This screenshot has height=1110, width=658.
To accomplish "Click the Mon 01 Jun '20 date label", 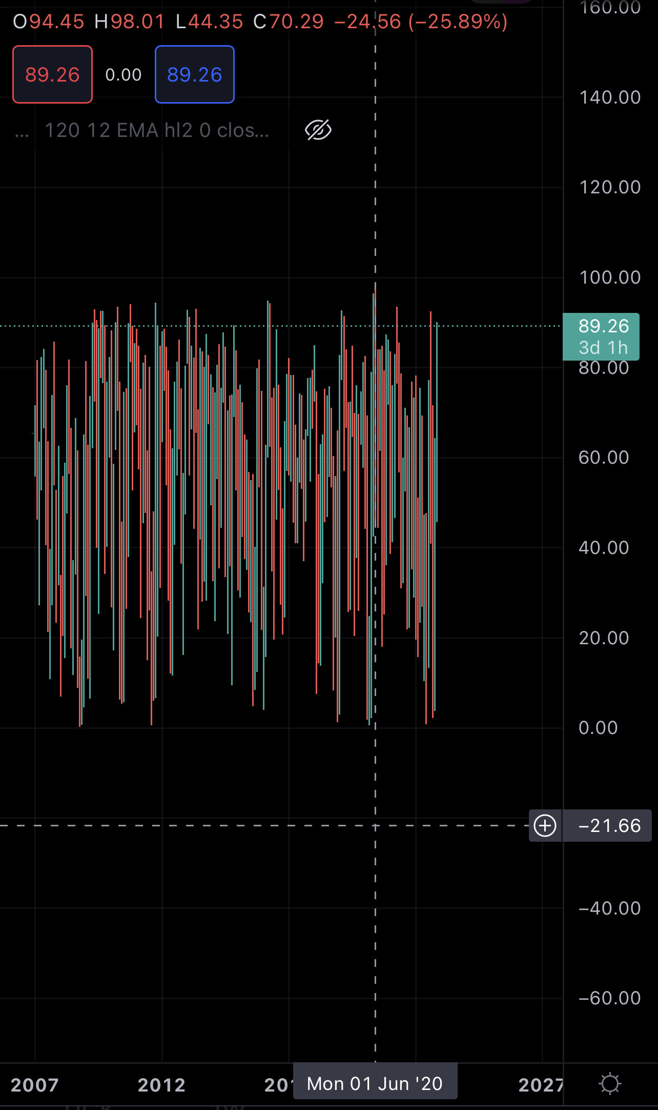I will (x=375, y=1083).
